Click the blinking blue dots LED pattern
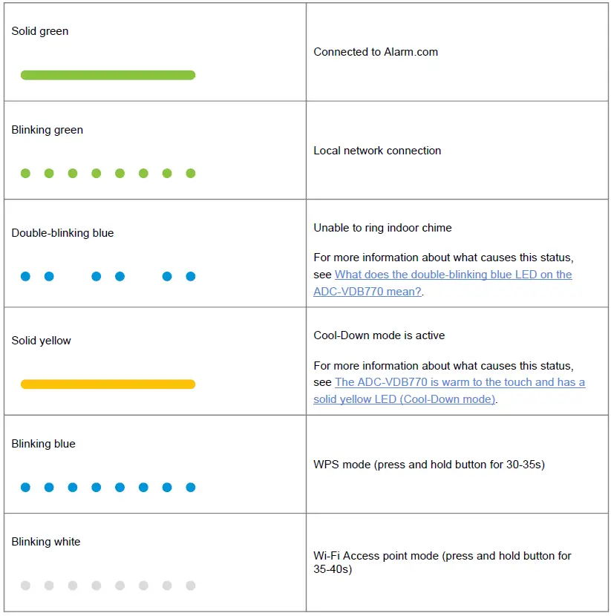Screen dimensions: 611x616 [108, 488]
